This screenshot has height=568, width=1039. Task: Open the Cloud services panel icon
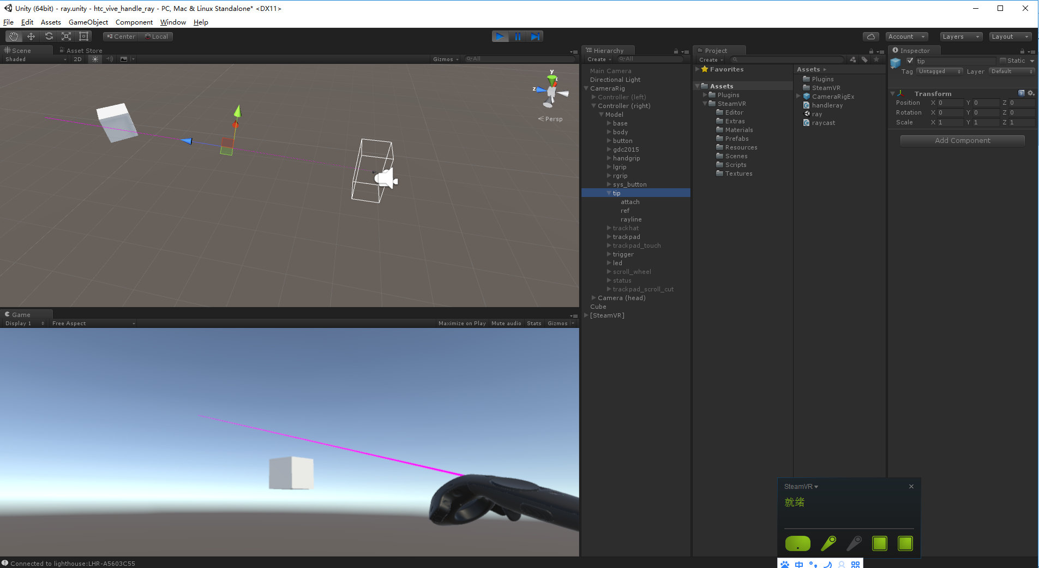pyautogui.click(x=871, y=37)
